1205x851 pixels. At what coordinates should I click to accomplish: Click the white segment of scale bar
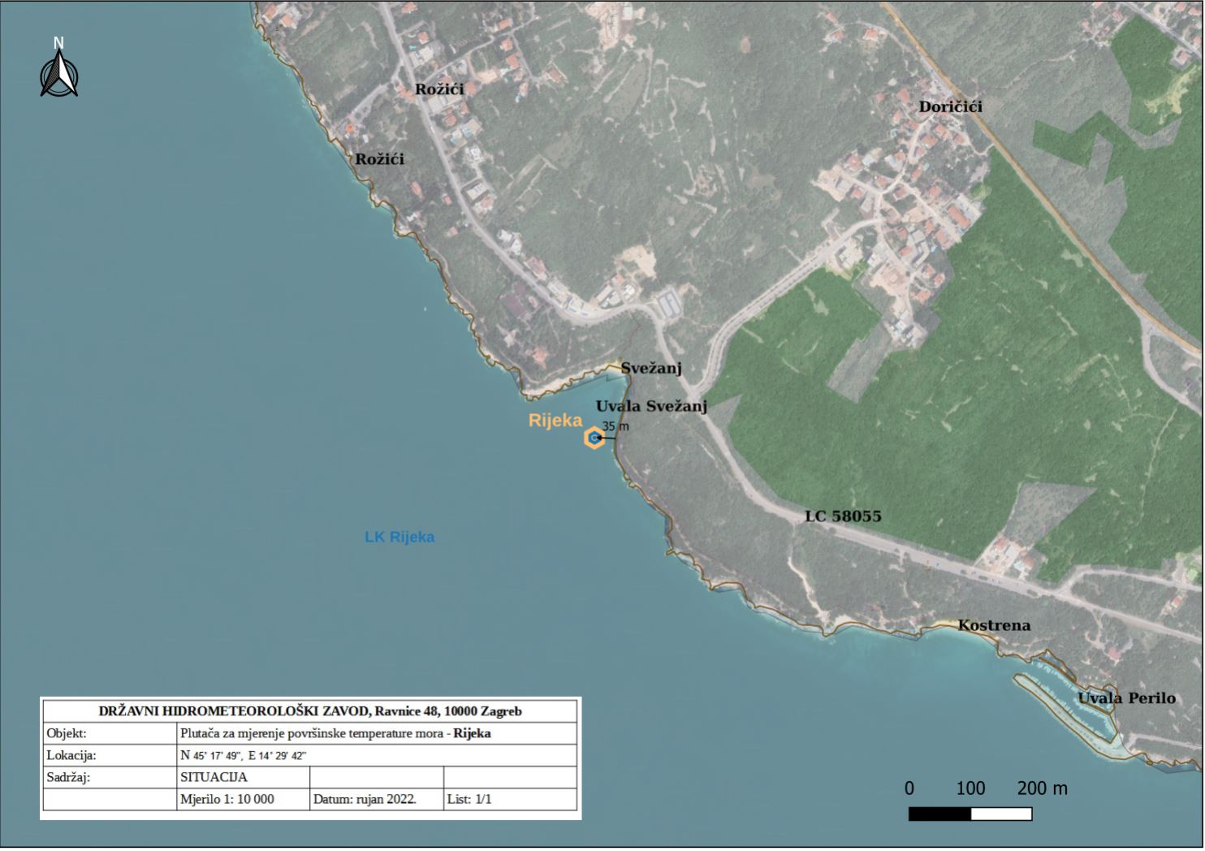click(1001, 814)
